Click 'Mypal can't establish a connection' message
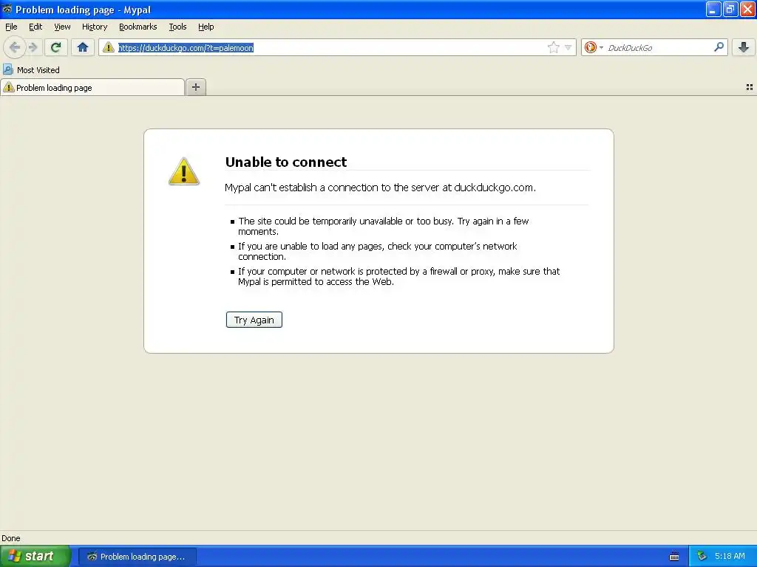This screenshot has height=567, width=757. click(380, 188)
